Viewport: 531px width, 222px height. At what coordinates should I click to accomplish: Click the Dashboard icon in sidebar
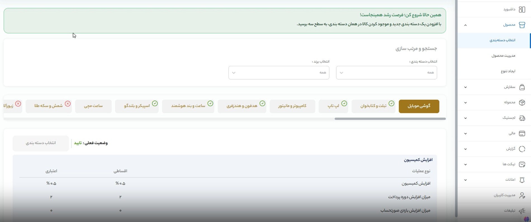point(522,9)
